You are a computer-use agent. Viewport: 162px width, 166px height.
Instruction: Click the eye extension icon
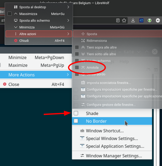tap(158, 20)
